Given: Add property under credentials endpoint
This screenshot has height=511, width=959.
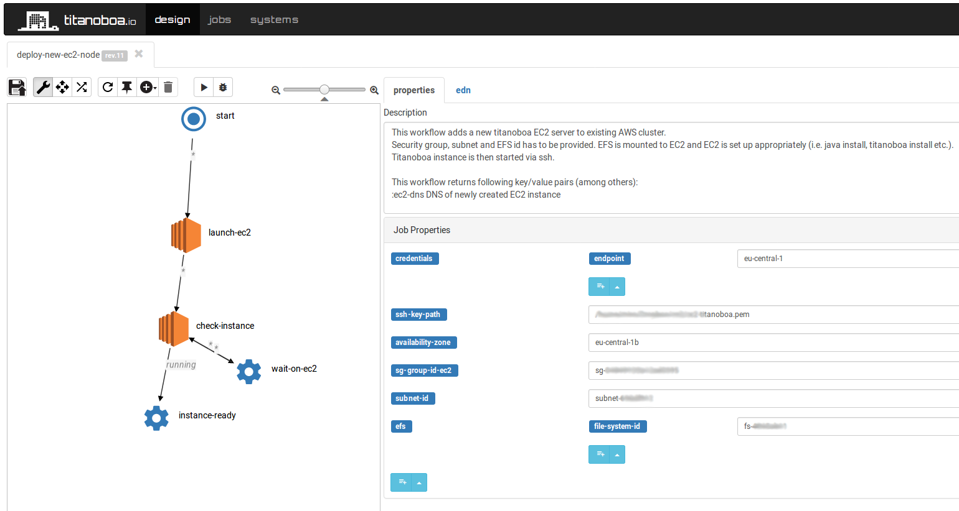Looking at the screenshot, I should pos(600,287).
